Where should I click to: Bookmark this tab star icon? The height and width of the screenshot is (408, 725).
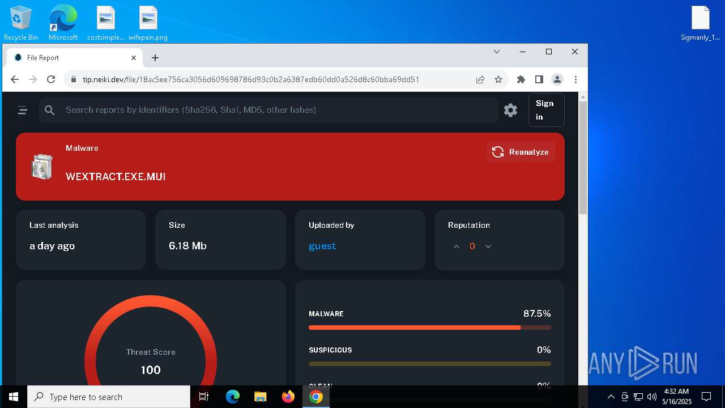coord(498,80)
